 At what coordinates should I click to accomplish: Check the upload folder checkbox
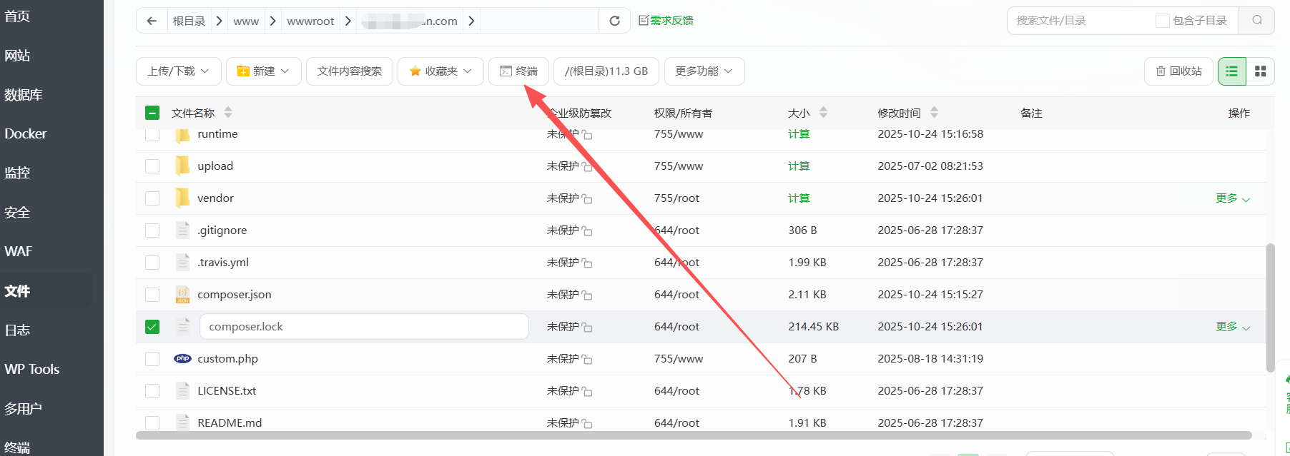(152, 166)
